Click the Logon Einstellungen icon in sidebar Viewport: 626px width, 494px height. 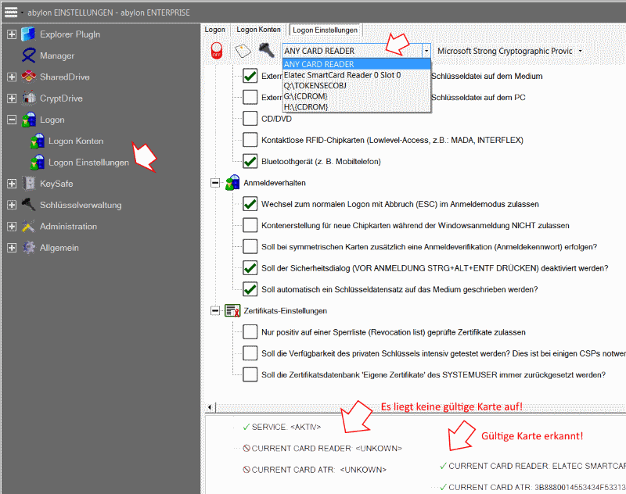(x=37, y=163)
